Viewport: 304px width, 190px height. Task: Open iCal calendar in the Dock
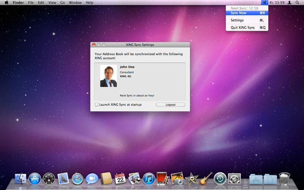click(120, 179)
